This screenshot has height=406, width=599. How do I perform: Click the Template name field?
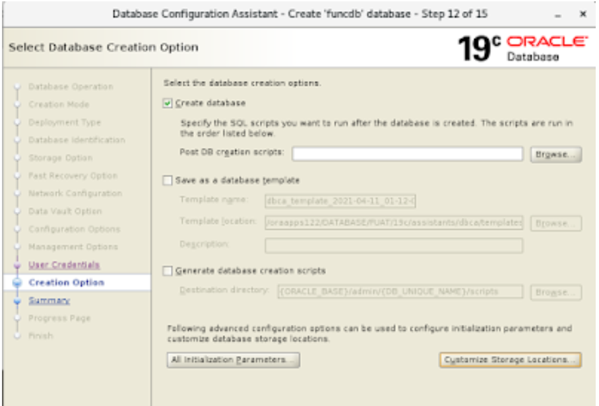pos(340,201)
